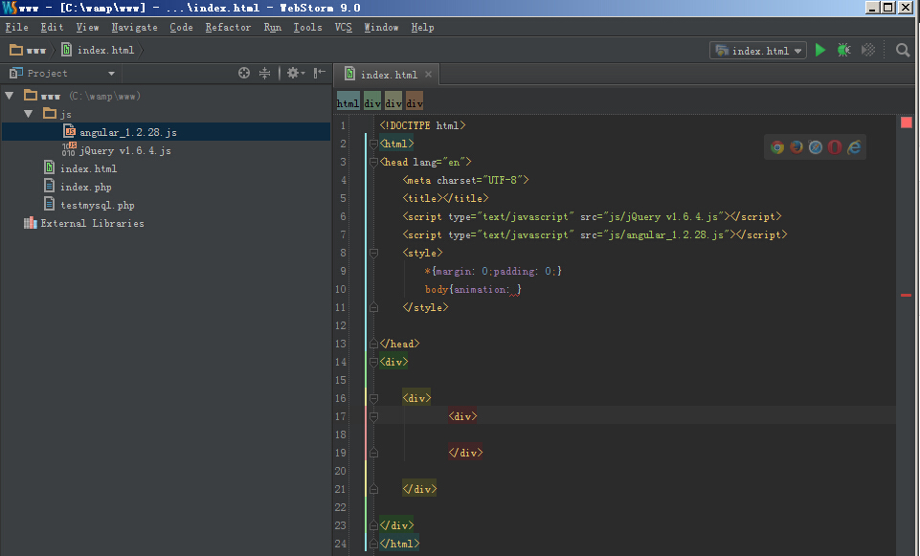Screen dimensions: 920x556
Task: Open the Run menu
Action: (x=272, y=27)
